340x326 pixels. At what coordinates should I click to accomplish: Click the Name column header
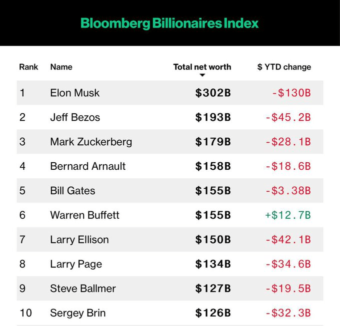pyautogui.click(x=61, y=67)
